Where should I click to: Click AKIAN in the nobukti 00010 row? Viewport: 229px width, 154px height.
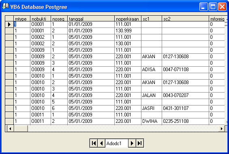pyautogui.click(x=152, y=82)
